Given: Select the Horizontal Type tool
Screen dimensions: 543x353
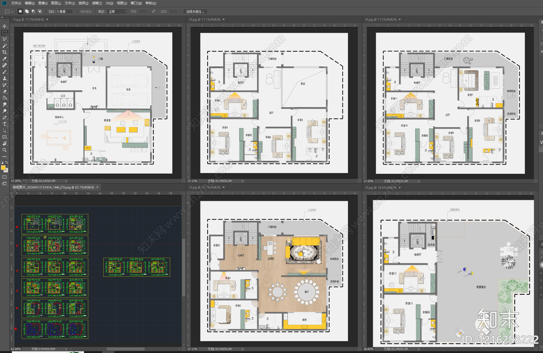Looking at the screenshot, I should pyautogui.click(x=4, y=124).
